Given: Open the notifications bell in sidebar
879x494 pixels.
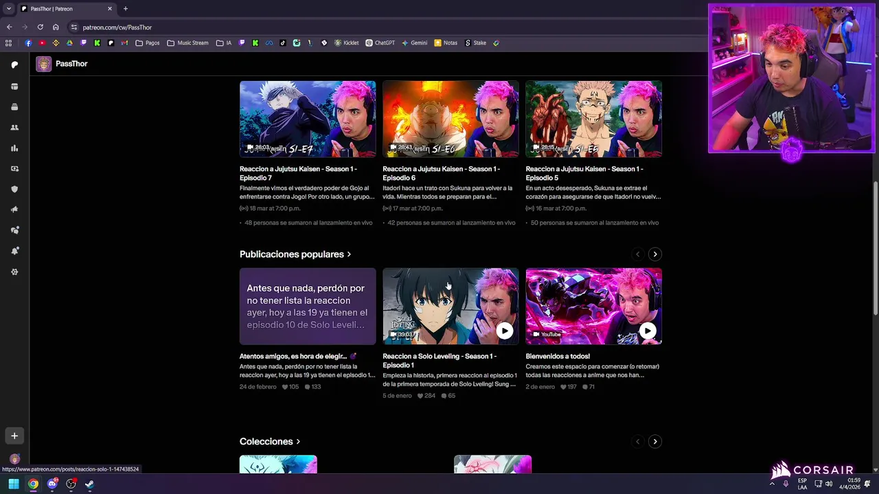Looking at the screenshot, I should pos(14,251).
